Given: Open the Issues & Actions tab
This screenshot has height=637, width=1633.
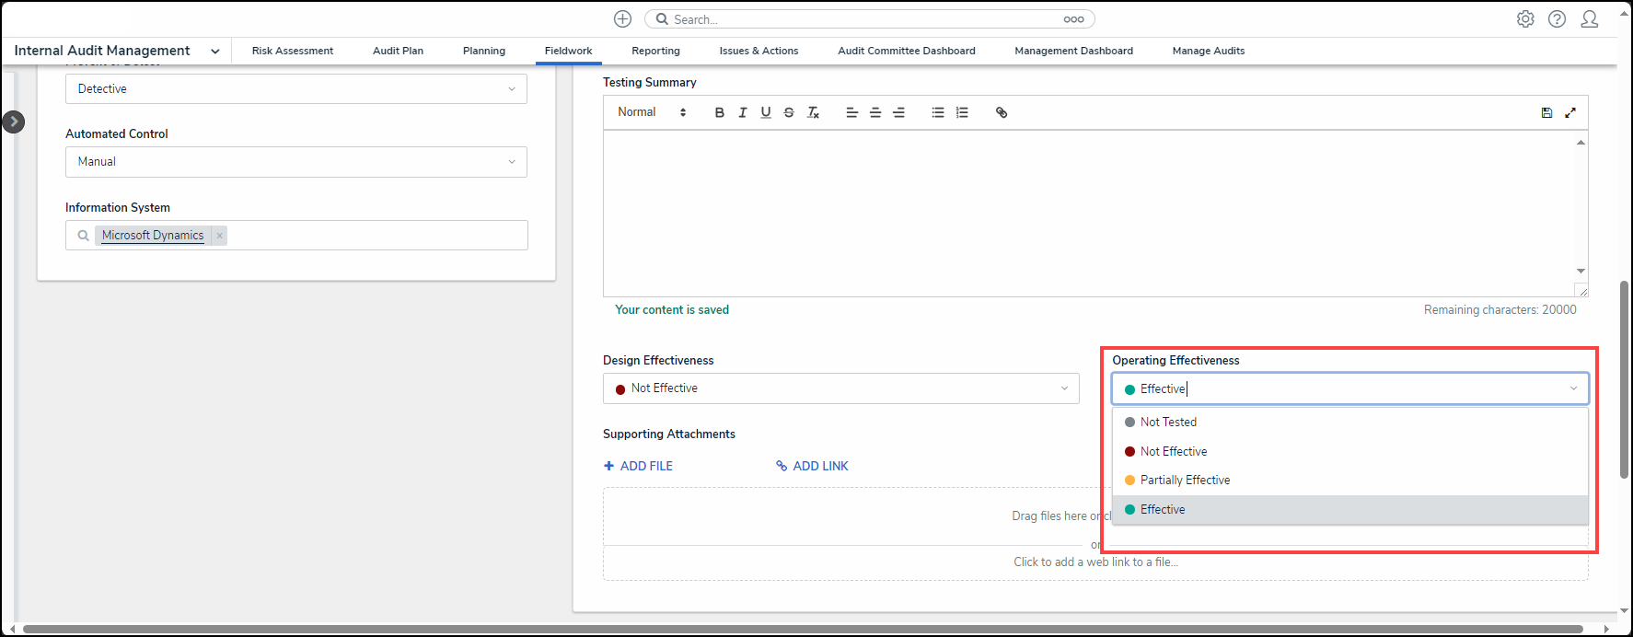Looking at the screenshot, I should click(759, 51).
